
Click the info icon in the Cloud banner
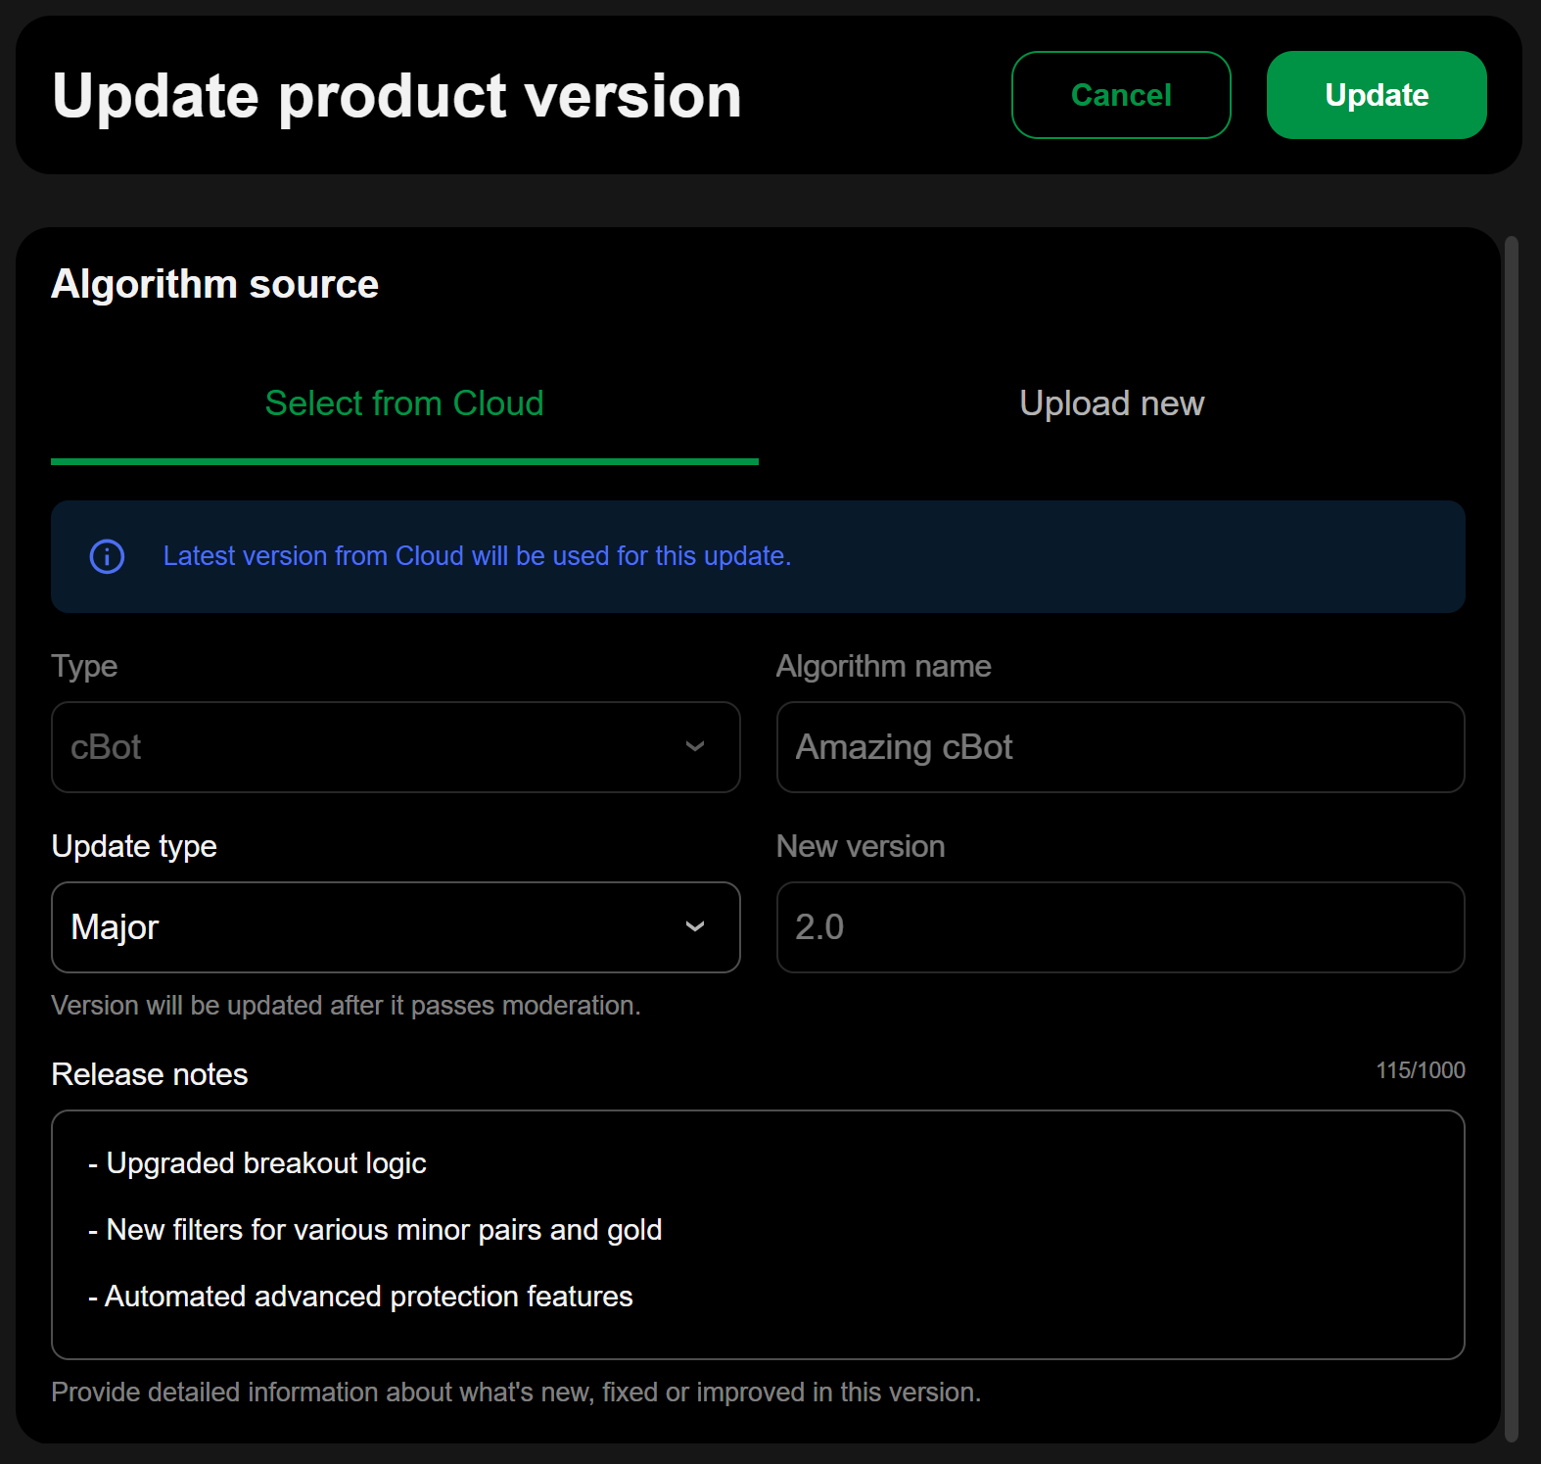[x=107, y=556]
